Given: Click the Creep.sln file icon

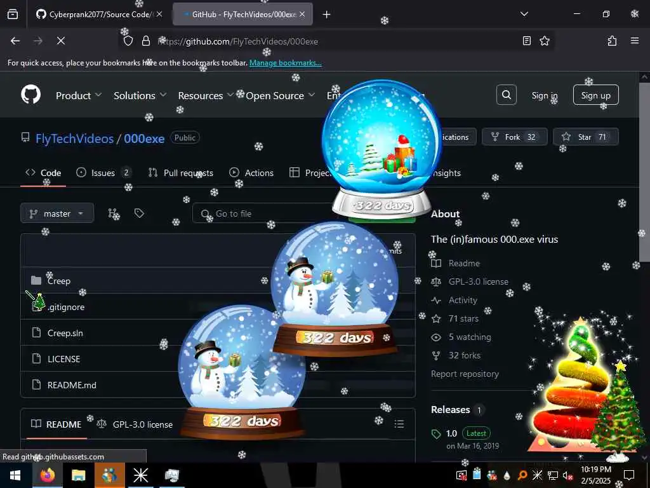Looking at the screenshot, I should tap(36, 333).
